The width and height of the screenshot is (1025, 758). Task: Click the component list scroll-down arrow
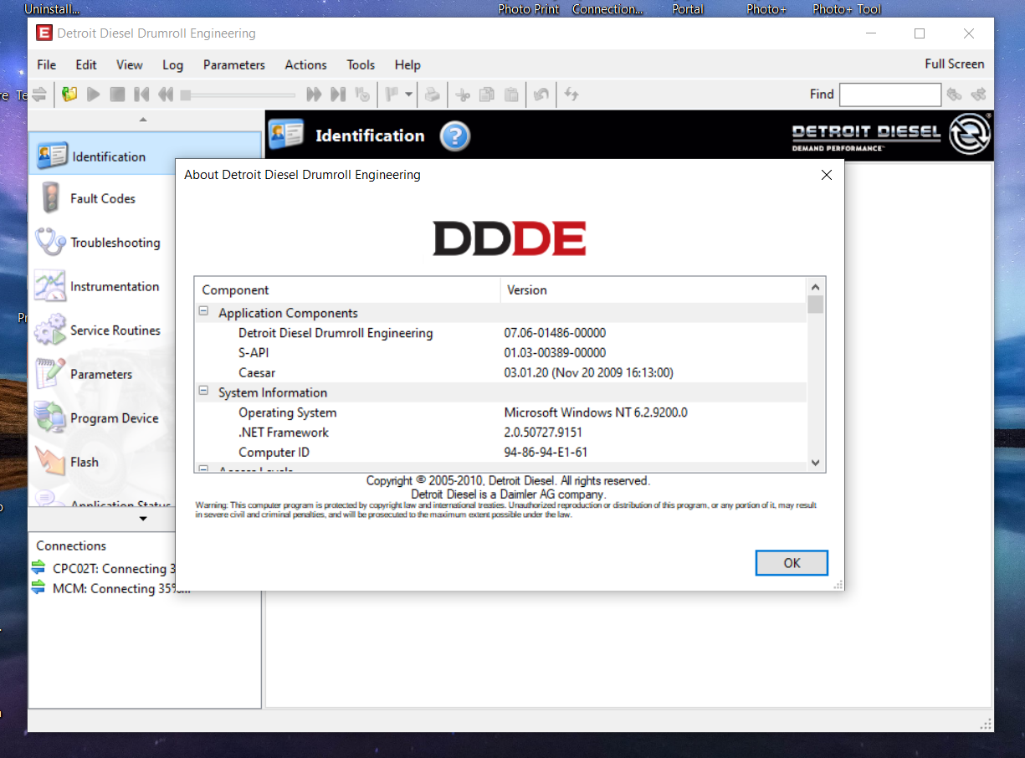coord(816,463)
